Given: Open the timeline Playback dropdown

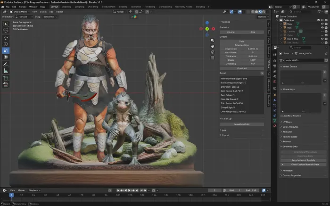Looking at the screenshot, I should [x=34, y=190].
